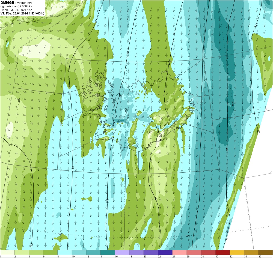Click the legend value "8"

(58, 256)
